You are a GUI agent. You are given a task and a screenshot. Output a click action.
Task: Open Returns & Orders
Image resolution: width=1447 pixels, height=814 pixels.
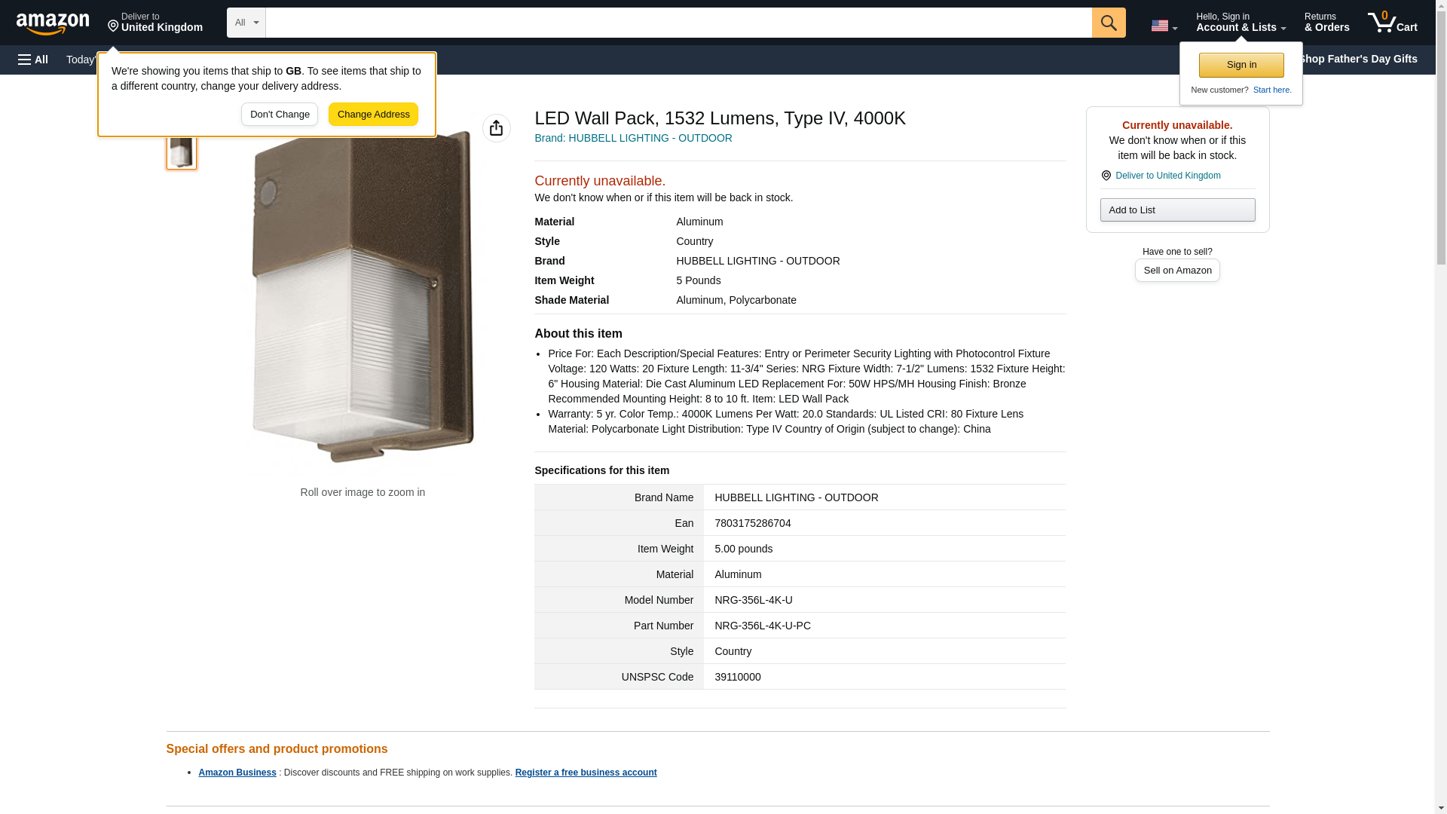(1326, 23)
